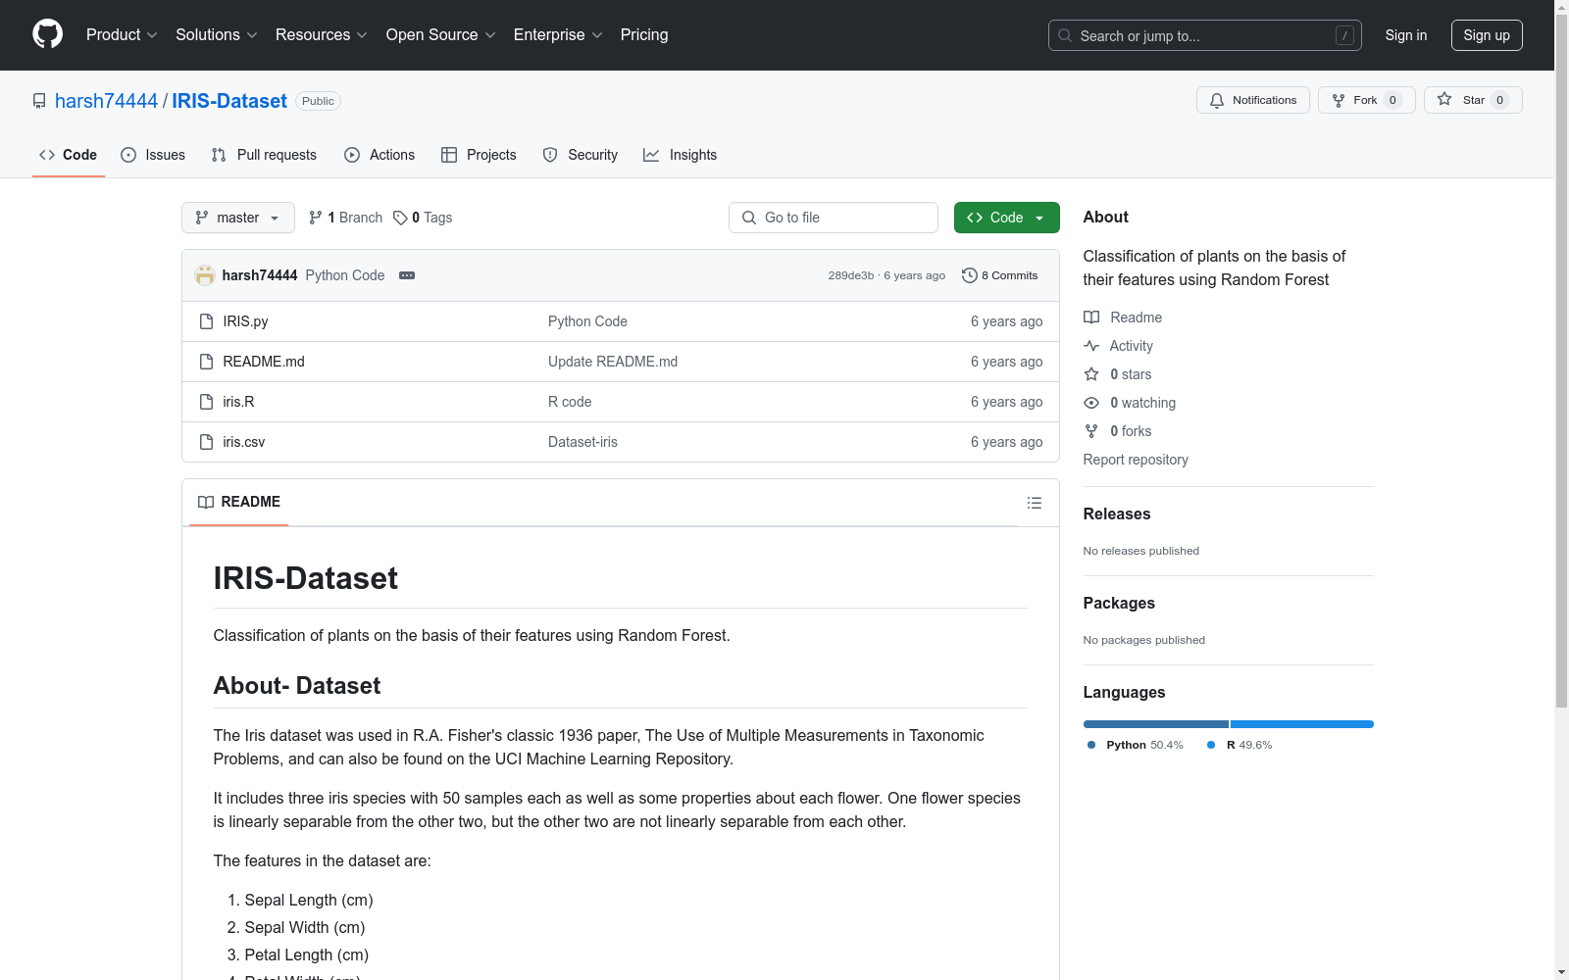This screenshot has width=1569, height=980.
Task: Click the tag icon beside 0 Tags
Action: pos(400,218)
